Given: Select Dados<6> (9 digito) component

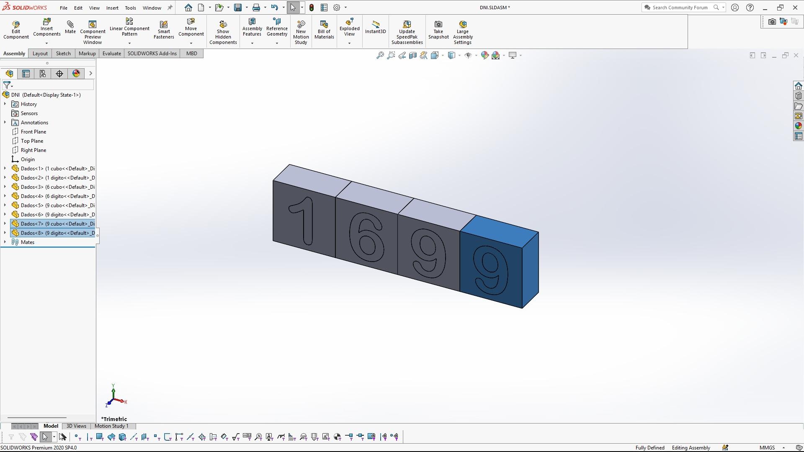Looking at the screenshot, I should (53, 215).
